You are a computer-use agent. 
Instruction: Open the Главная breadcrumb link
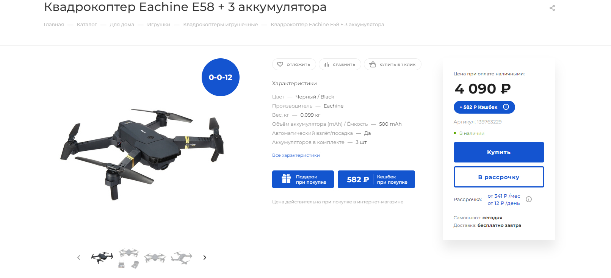[x=54, y=25]
